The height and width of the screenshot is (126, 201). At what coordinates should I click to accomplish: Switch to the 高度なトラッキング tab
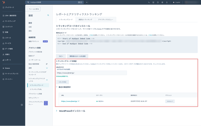point(85,19)
